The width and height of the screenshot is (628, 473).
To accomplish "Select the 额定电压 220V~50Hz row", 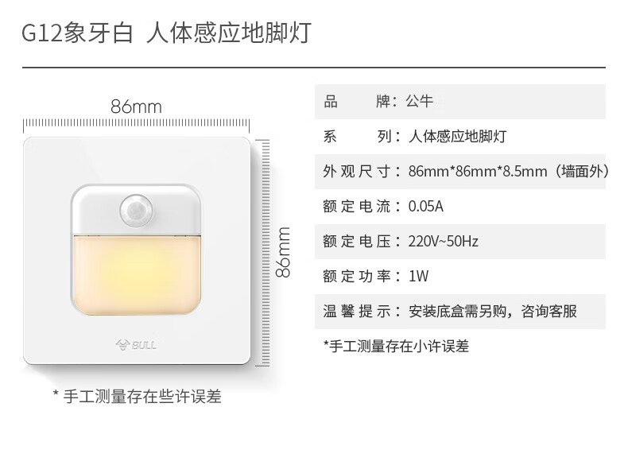I will tap(459, 242).
